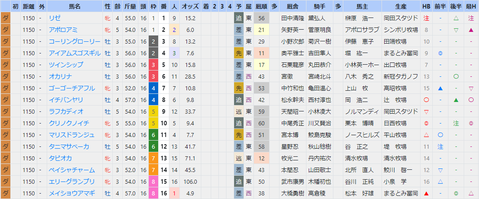The width and height of the screenshot is (479, 199).
Task: Click red ▽ in ラフカディオ's HB column
Action: 426,111
